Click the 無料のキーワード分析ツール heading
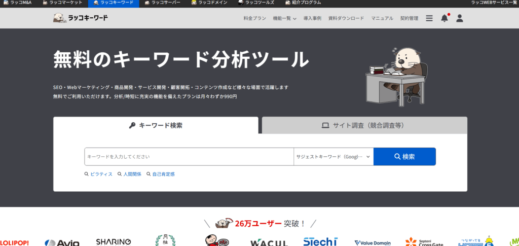The width and height of the screenshot is (519, 246). tap(181, 59)
